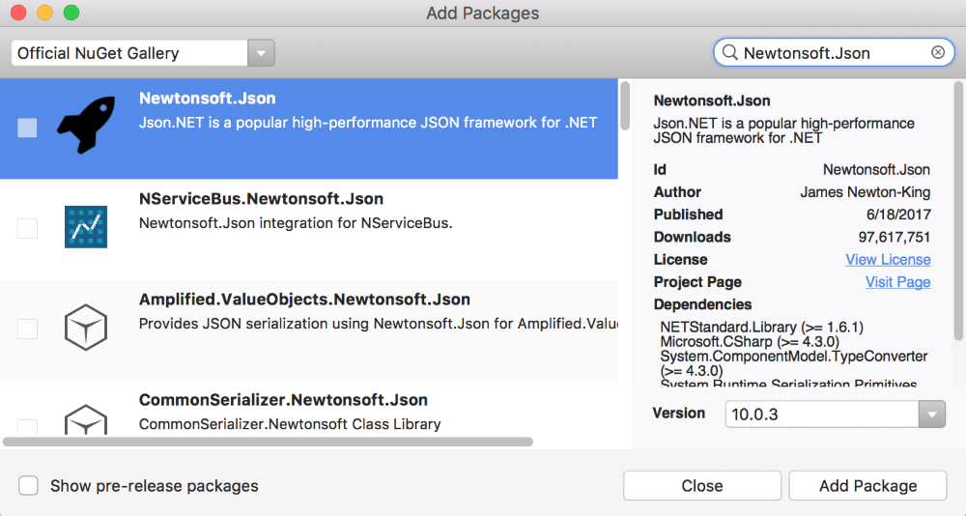
Task: Click the package list horizontal scrollbar
Action: pos(268,442)
